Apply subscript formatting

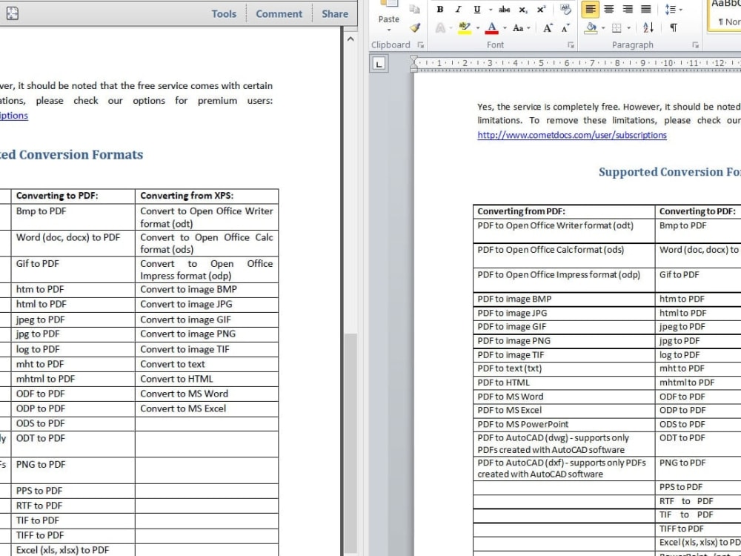522,10
